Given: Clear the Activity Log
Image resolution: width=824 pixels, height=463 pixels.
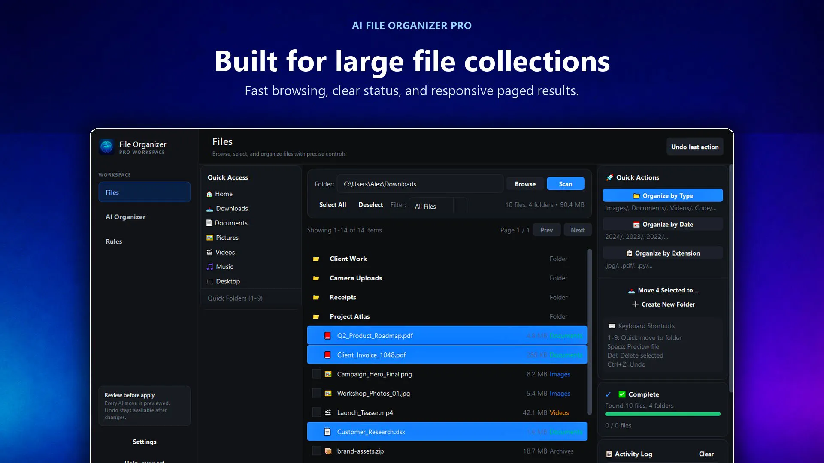Looking at the screenshot, I should pos(706,454).
